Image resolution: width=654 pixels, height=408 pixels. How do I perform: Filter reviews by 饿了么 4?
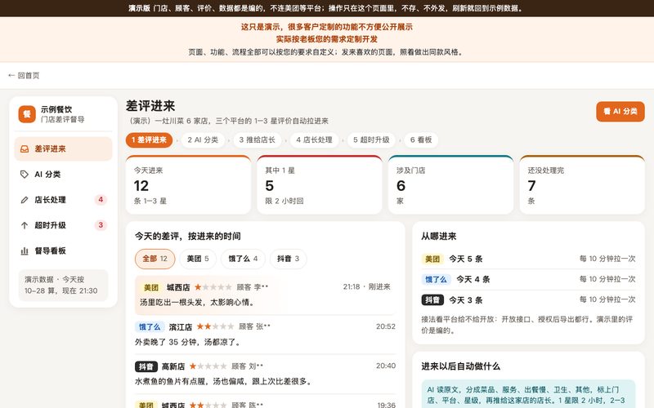coord(243,259)
